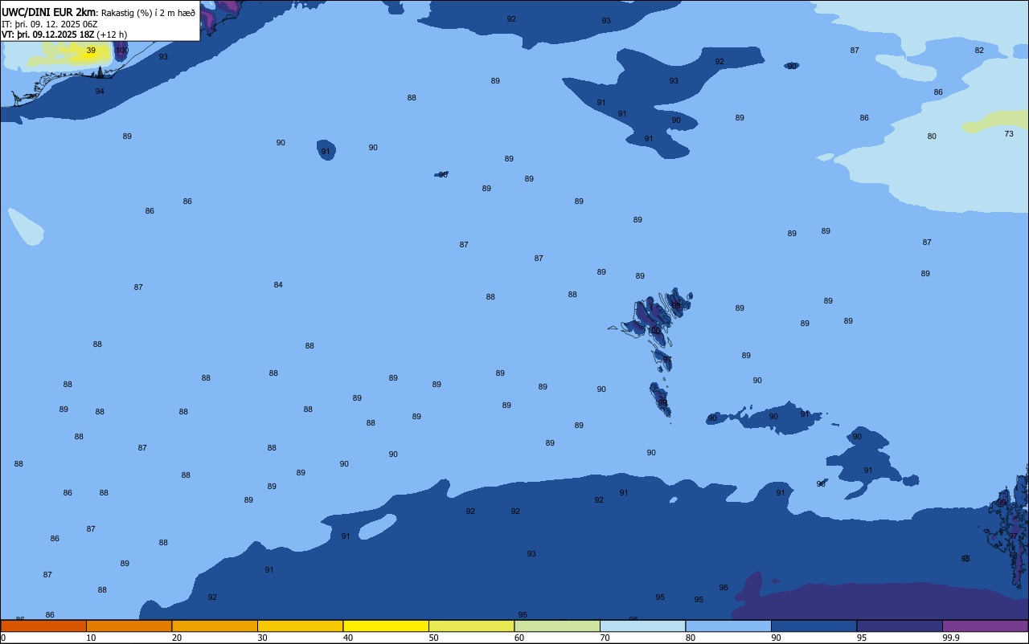Click the humidity value '84' on the map
This screenshot has width=1029, height=644.
[x=278, y=285]
